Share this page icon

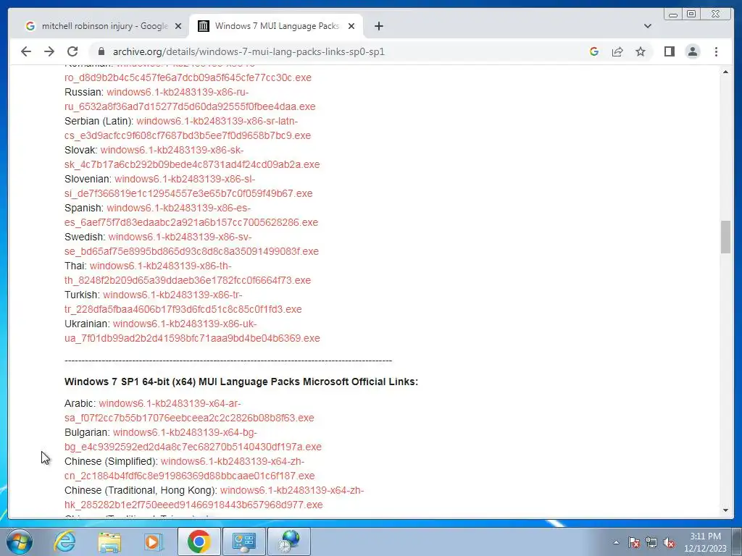617,51
